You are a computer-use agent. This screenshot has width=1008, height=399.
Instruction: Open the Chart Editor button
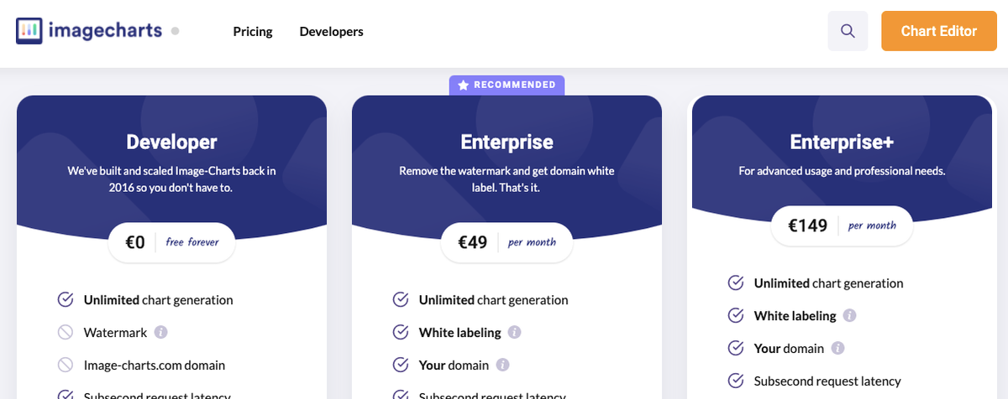click(x=939, y=31)
